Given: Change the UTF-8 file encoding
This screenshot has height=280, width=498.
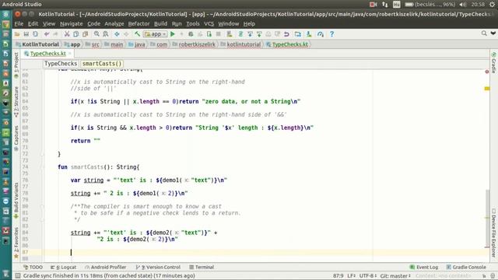Looking at the screenshot, I should 368,276.
